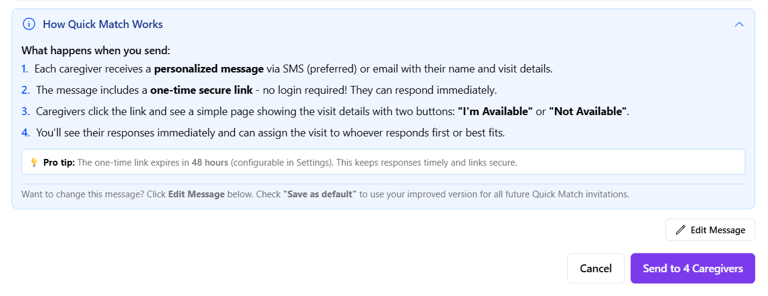This screenshot has height=296, width=768.
Task: Click the lightbulb Pro tip icon
Action: click(x=34, y=163)
